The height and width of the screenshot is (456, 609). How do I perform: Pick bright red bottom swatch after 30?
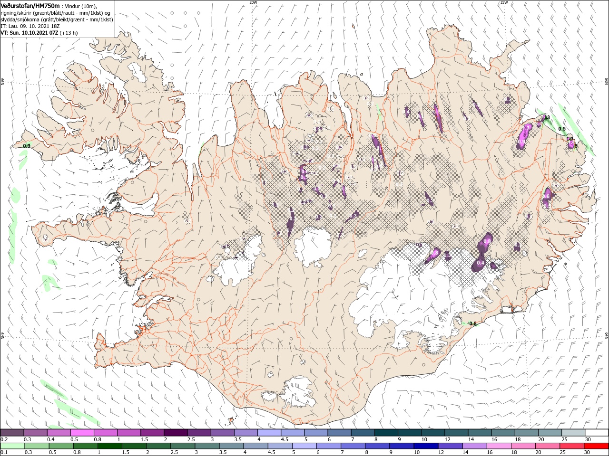pos(596,446)
